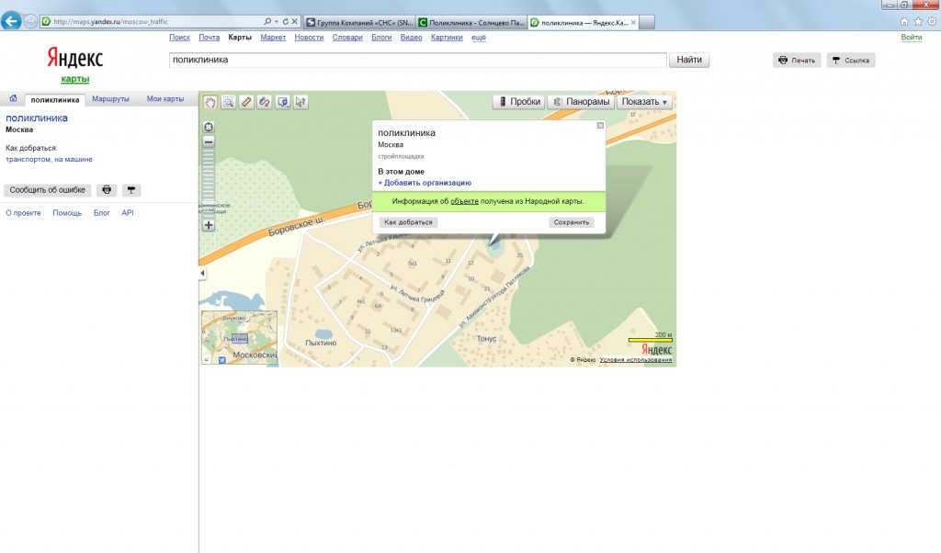This screenshot has width=941, height=553.
Task: Close the поликлиника info balloon
Action: click(600, 125)
